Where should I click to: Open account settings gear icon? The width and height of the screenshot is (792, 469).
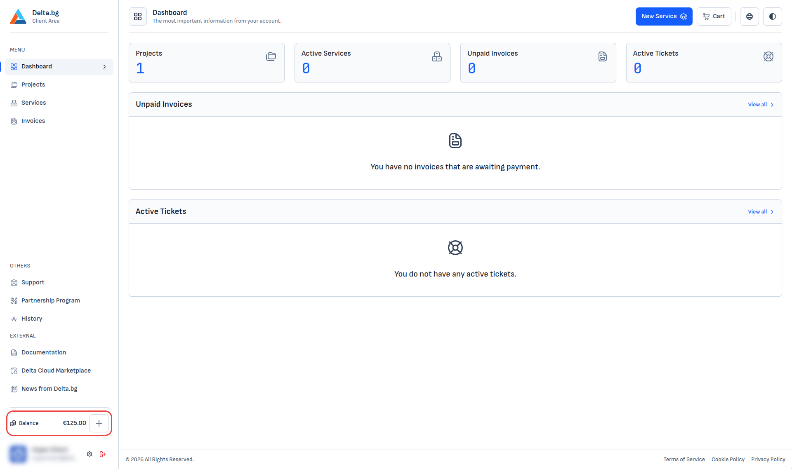pyautogui.click(x=90, y=454)
